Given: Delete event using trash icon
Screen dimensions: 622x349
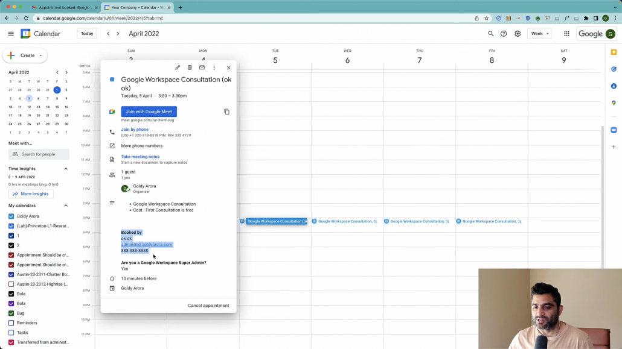Looking at the screenshot, I should [190, 68].
